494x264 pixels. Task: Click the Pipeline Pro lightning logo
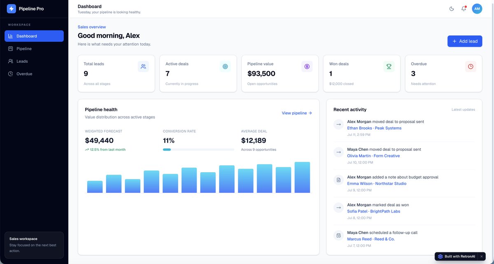coord(12,9)
